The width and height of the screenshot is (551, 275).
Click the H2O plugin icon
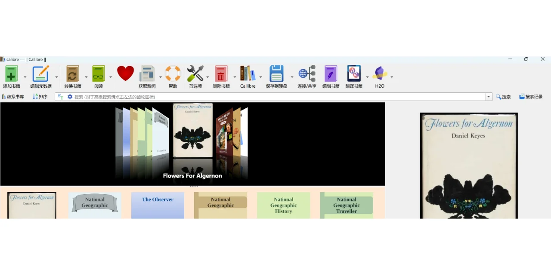[x=380, y=73]
